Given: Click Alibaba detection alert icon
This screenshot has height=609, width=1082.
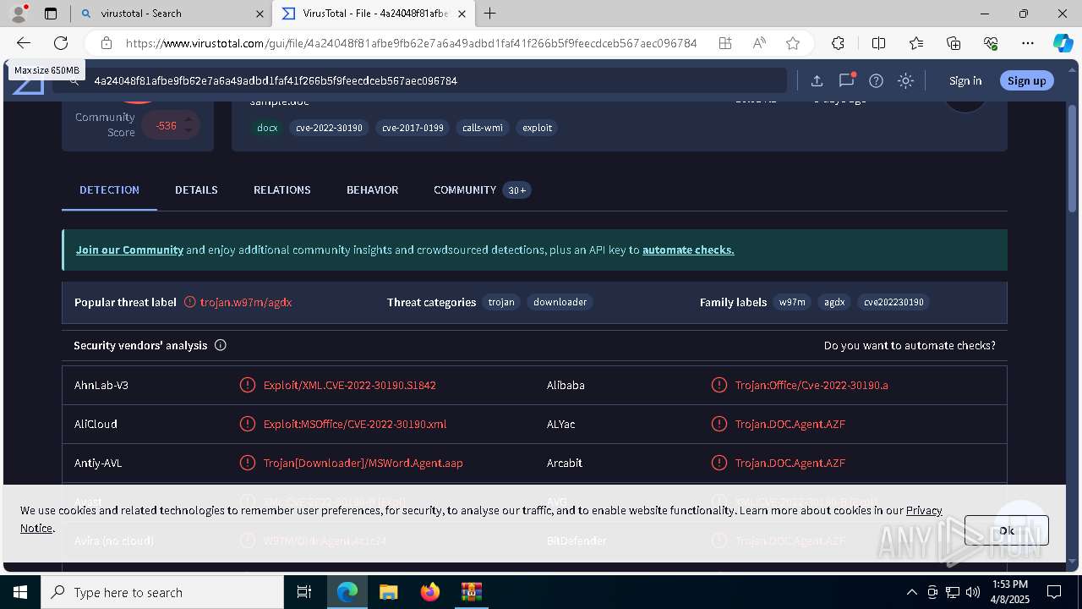Looking at the screenshot, I should 719,385.
